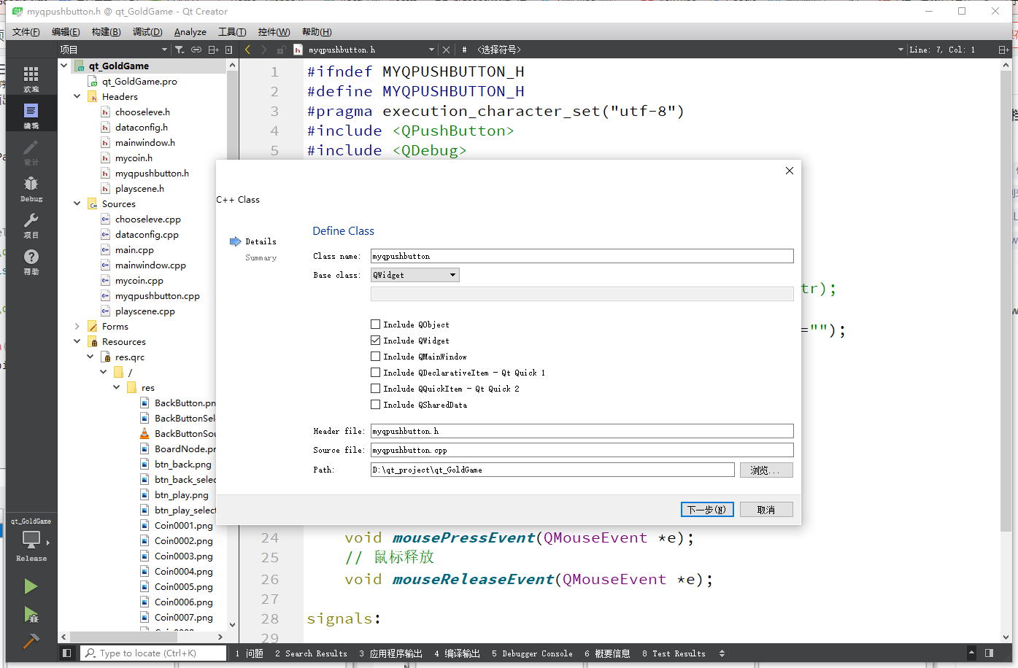
Task: Split the project side pane
Action: pyautogui.click(x=213, y=50)
